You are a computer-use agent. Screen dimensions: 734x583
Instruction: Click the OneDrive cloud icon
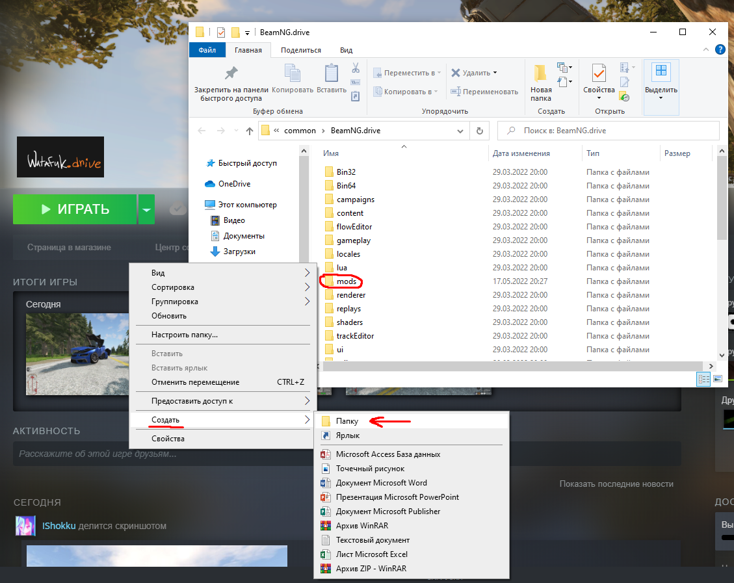210,184
